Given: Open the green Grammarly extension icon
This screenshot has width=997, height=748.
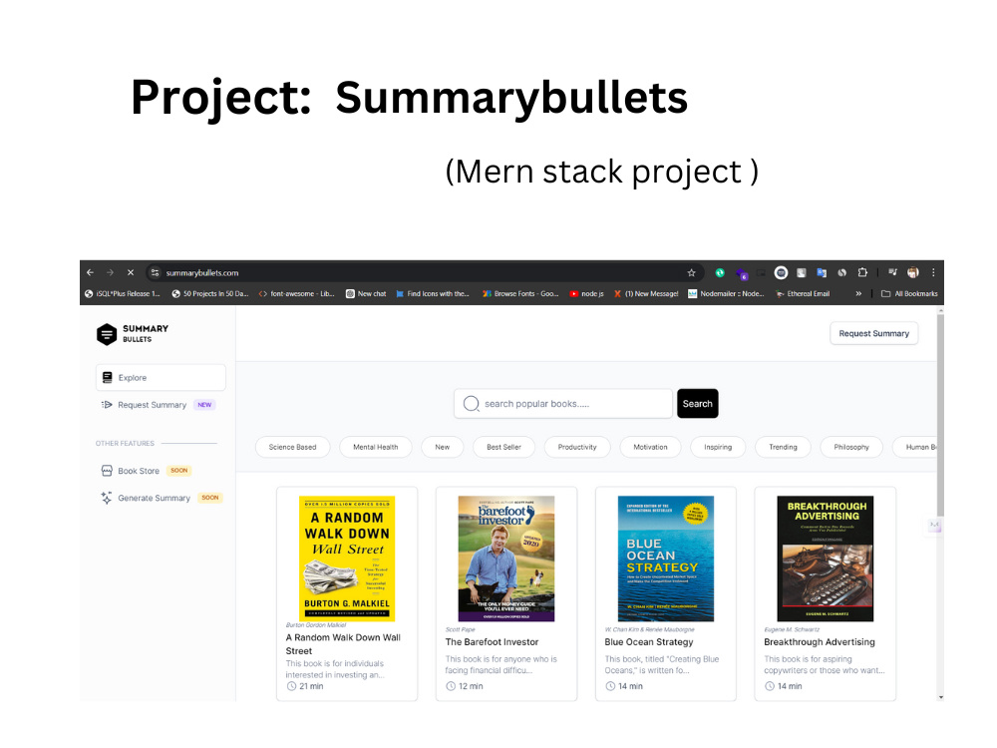Looking at the screenshot, I should tap(720, 272).
